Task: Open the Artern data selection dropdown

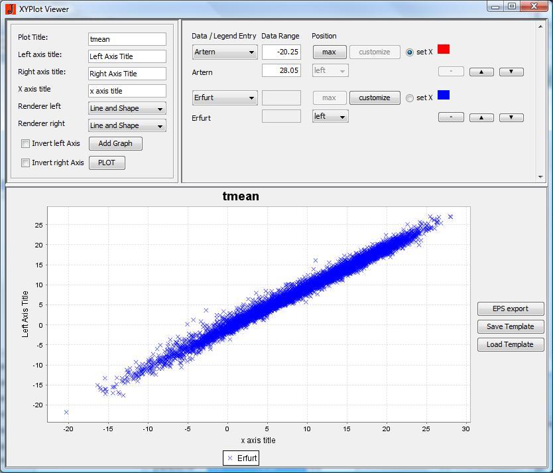Action: tap(225, 52)
